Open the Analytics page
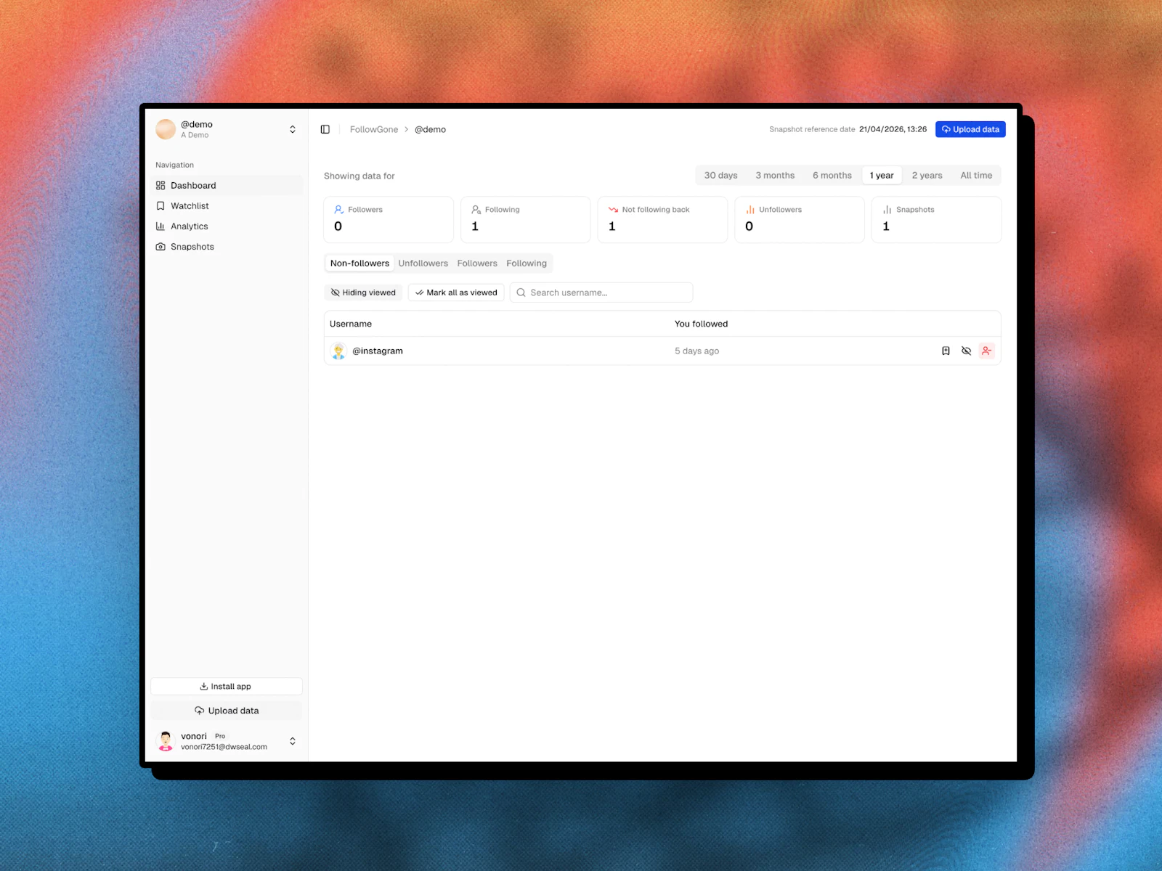This screenshot has height=871, width=1162. click(x=227, y=226)
